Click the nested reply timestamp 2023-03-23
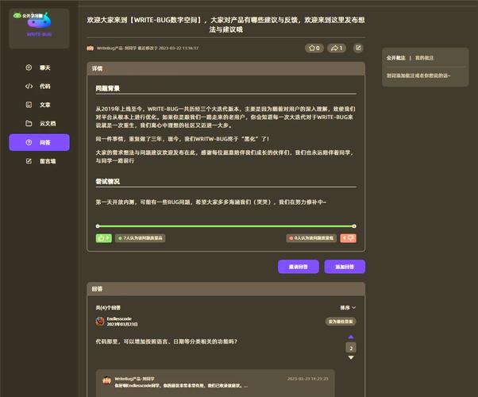478x397 pixels. pos(307,379)
